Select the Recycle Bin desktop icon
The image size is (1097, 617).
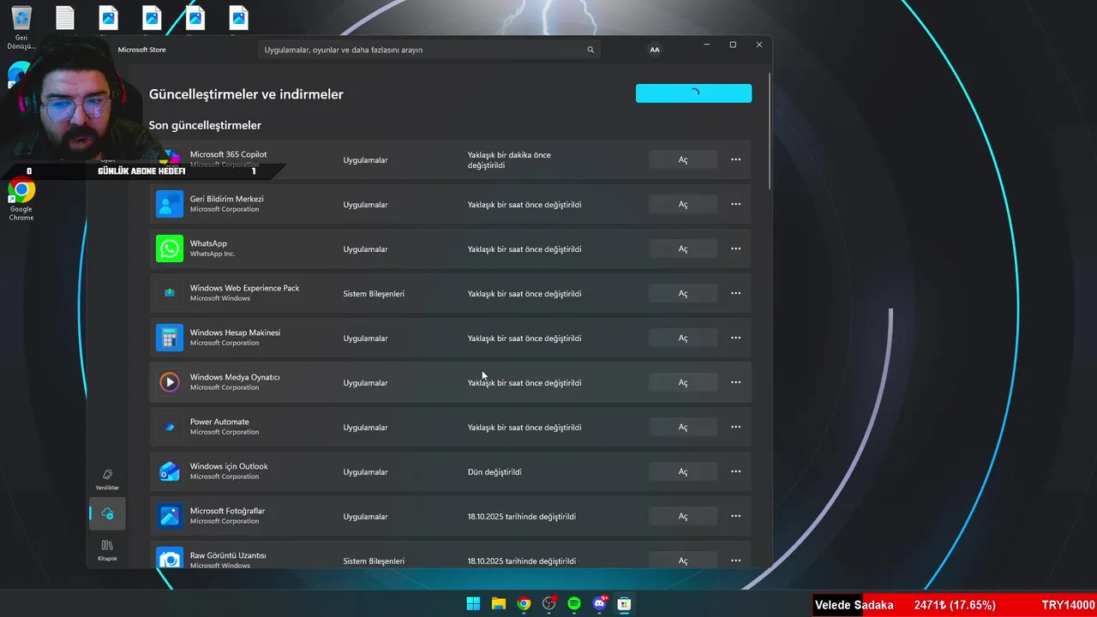pos(21,27)
